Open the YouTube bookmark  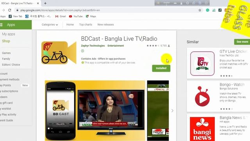pyautogui.click(x=76, y=16)
